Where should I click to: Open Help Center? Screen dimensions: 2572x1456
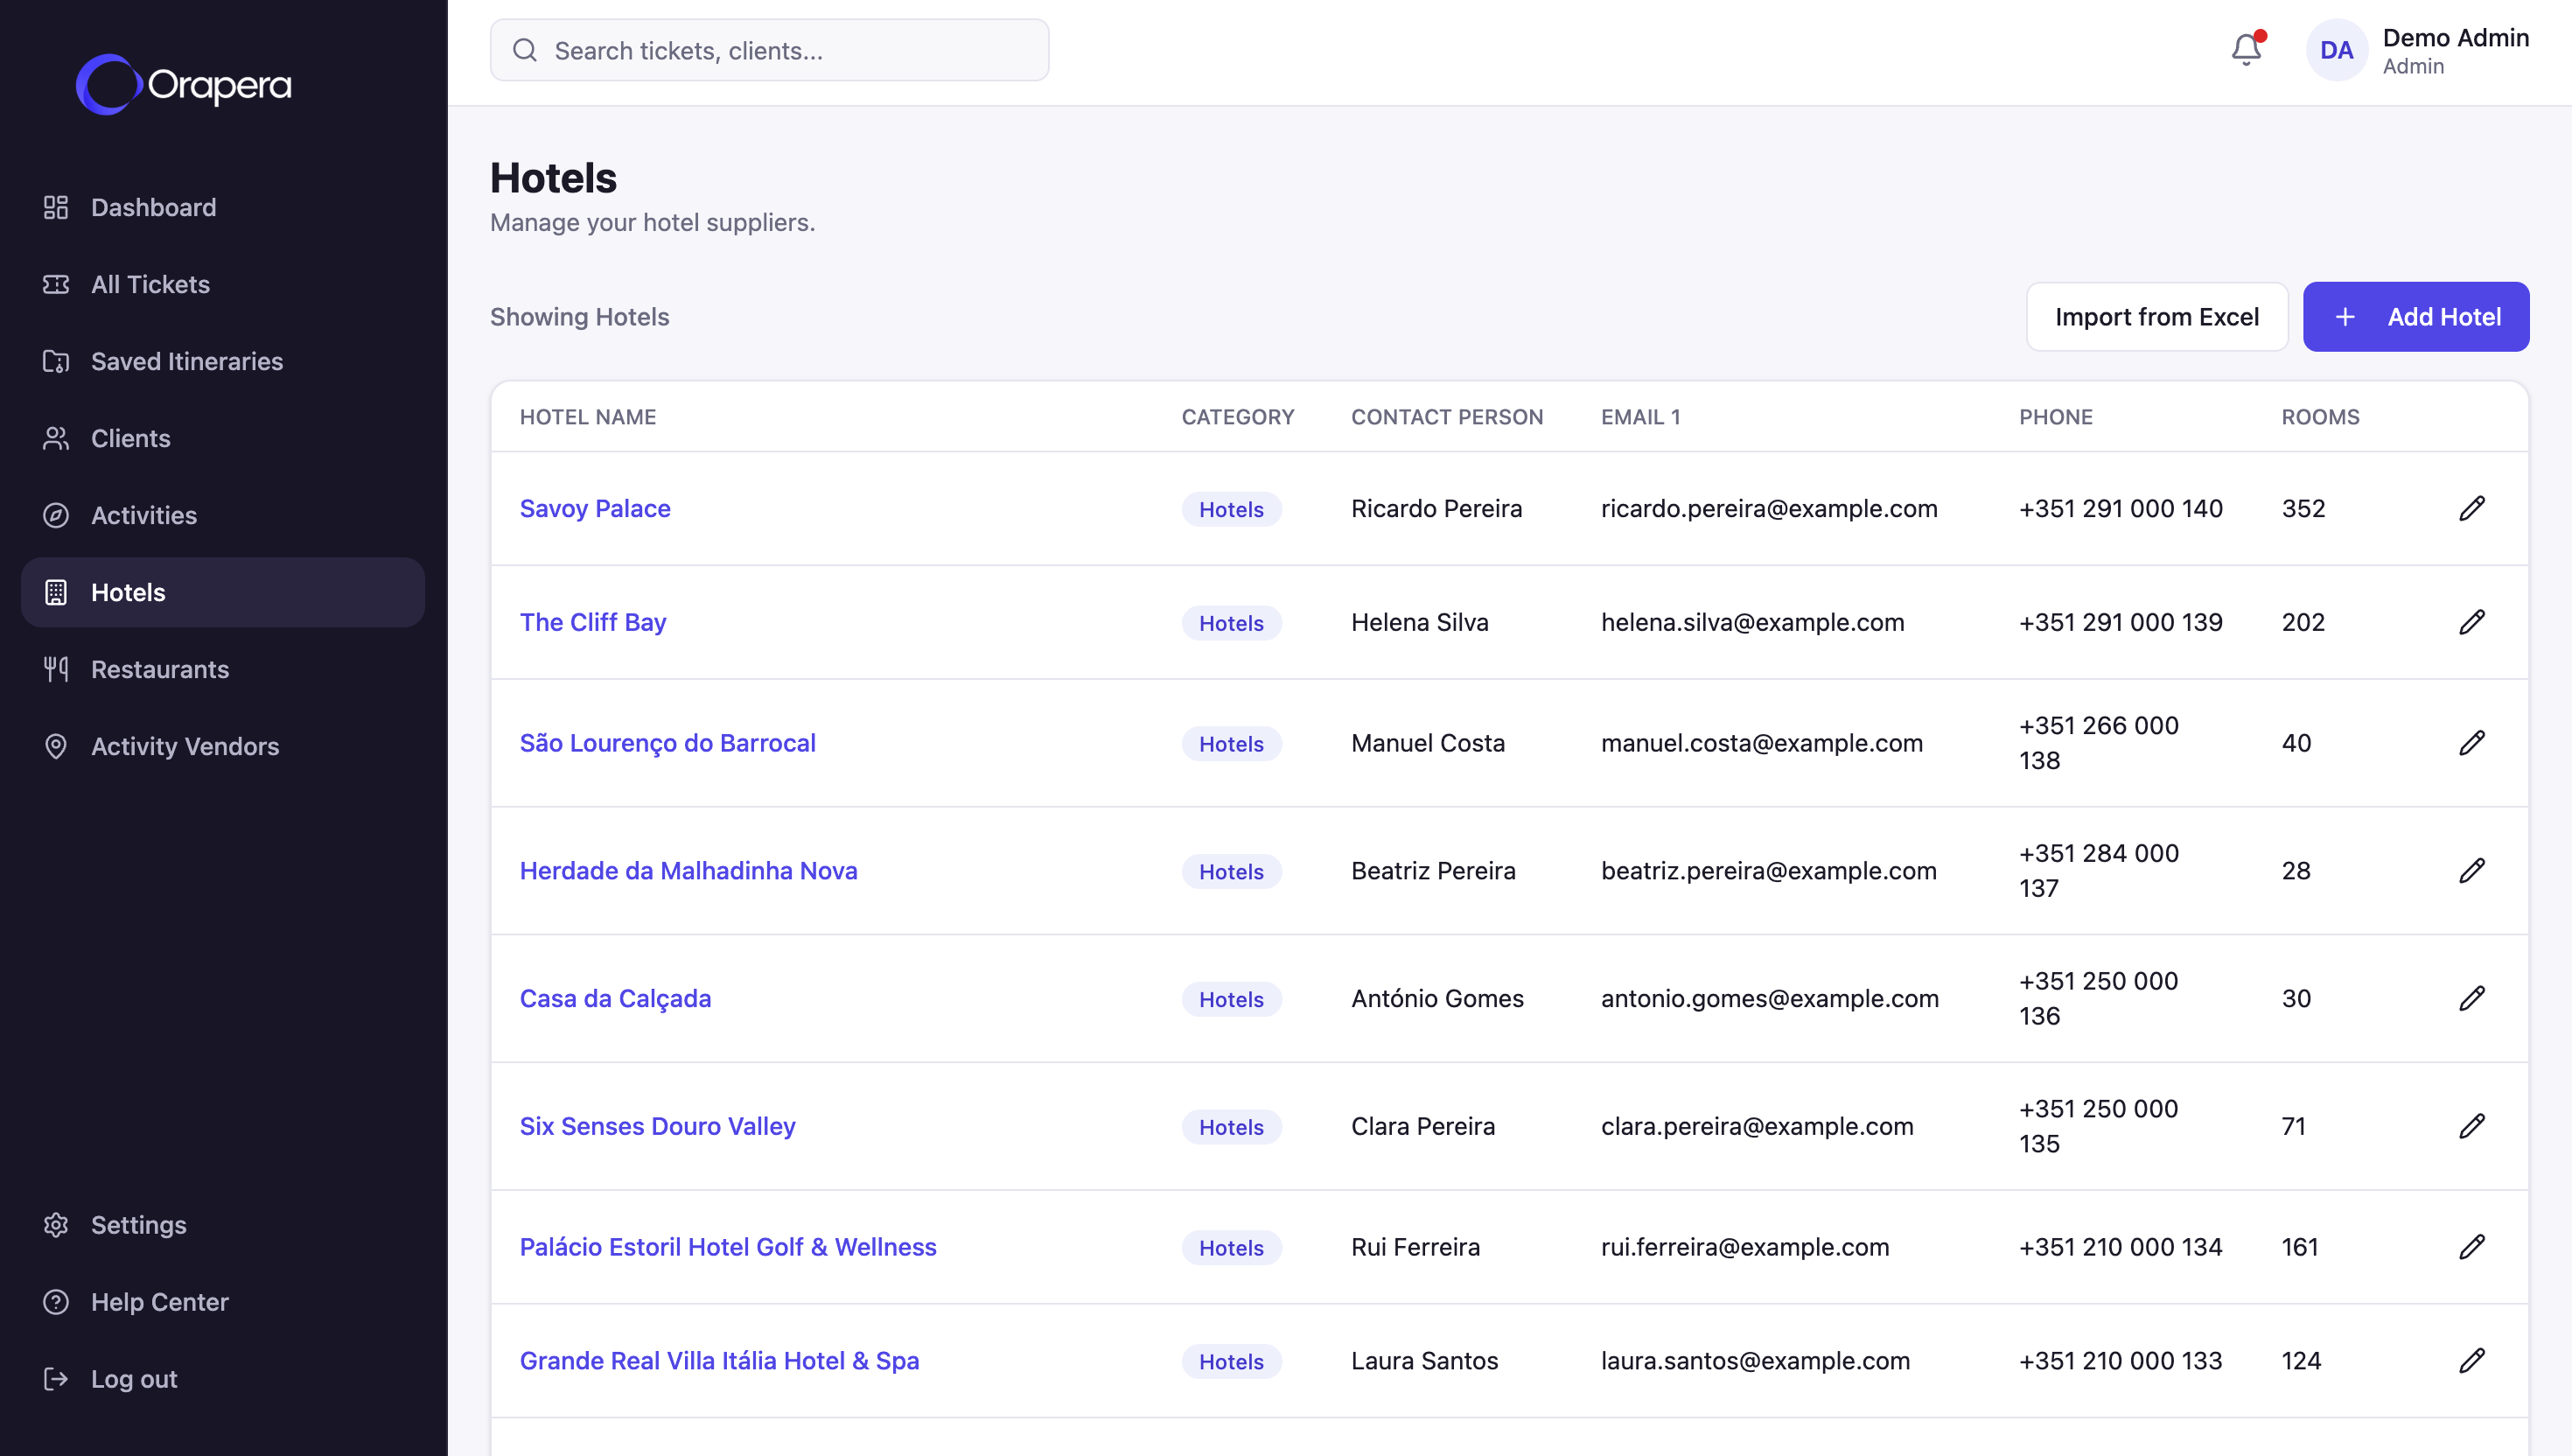223,1302
